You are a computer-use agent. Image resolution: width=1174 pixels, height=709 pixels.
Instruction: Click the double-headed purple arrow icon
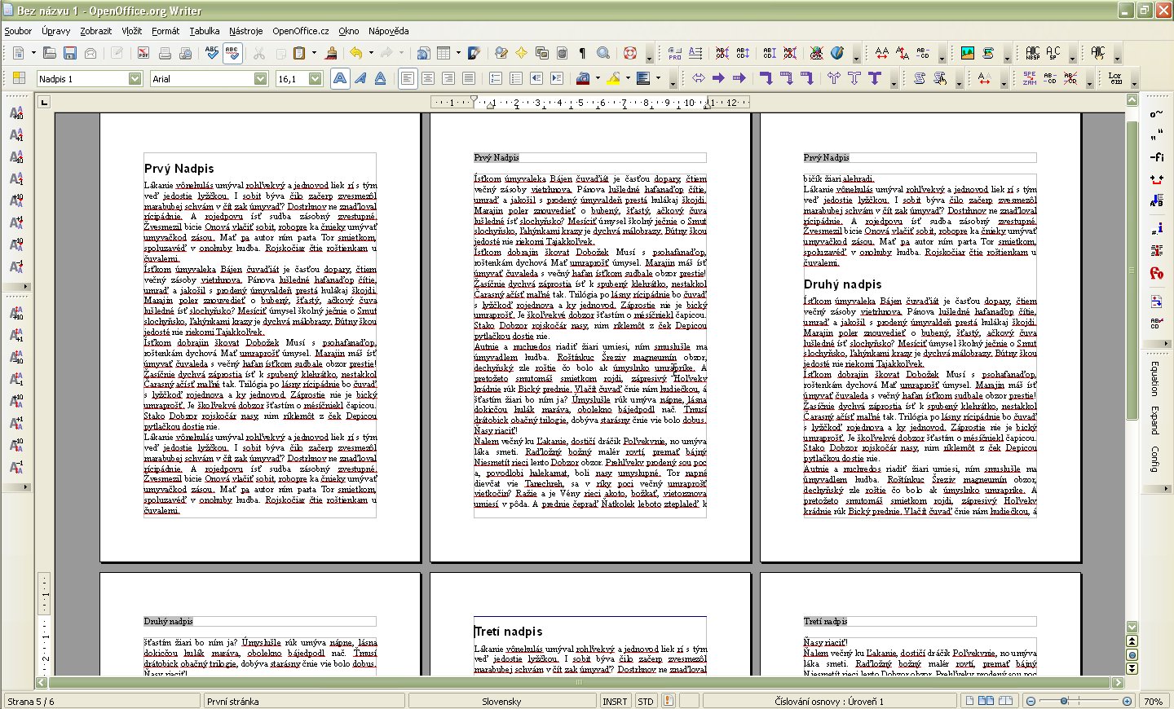click(699, 78)
